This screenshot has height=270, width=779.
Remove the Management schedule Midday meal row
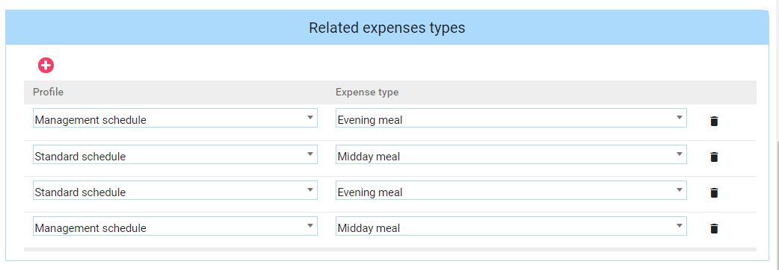714,228
